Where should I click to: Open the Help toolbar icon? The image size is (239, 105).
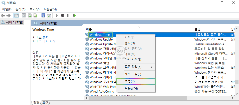tap(43, 15)
